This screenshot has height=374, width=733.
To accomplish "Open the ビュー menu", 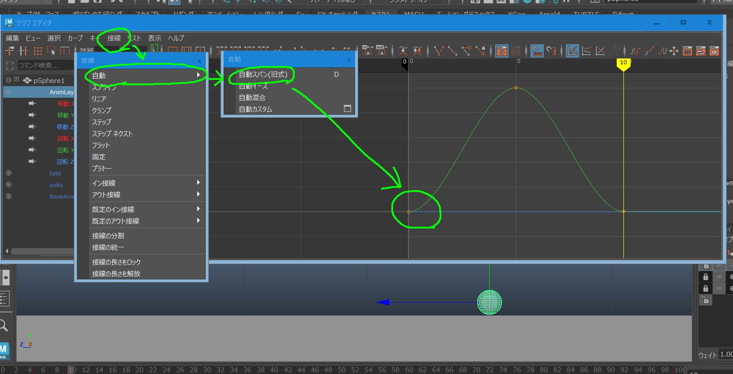I will (x=33, y=38).
